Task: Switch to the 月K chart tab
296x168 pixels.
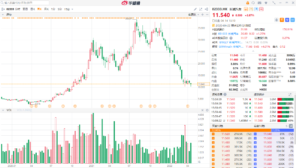Action: tap(47, 9)
